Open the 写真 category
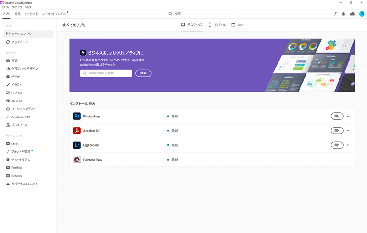Image resolution: width=367 pixels, height=233 pixels. coord(12,61)
